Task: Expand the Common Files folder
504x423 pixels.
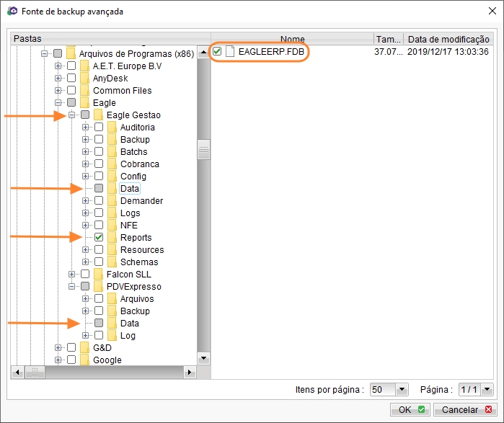Action: 58,90
